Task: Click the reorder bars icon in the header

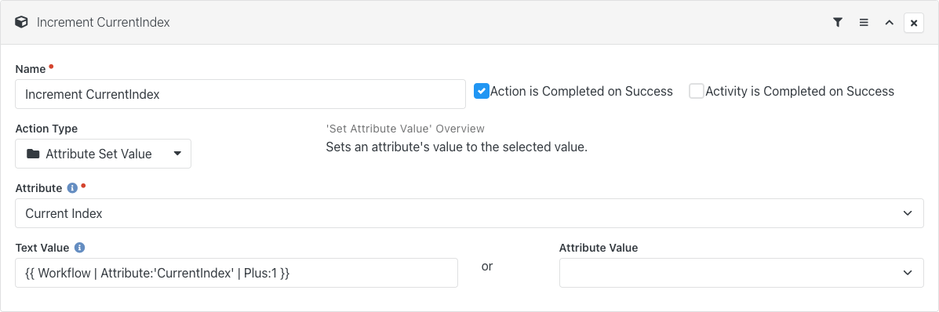Action: click(864, 23)
